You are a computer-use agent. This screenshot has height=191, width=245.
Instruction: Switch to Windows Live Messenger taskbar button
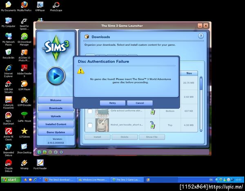[93, 180]
